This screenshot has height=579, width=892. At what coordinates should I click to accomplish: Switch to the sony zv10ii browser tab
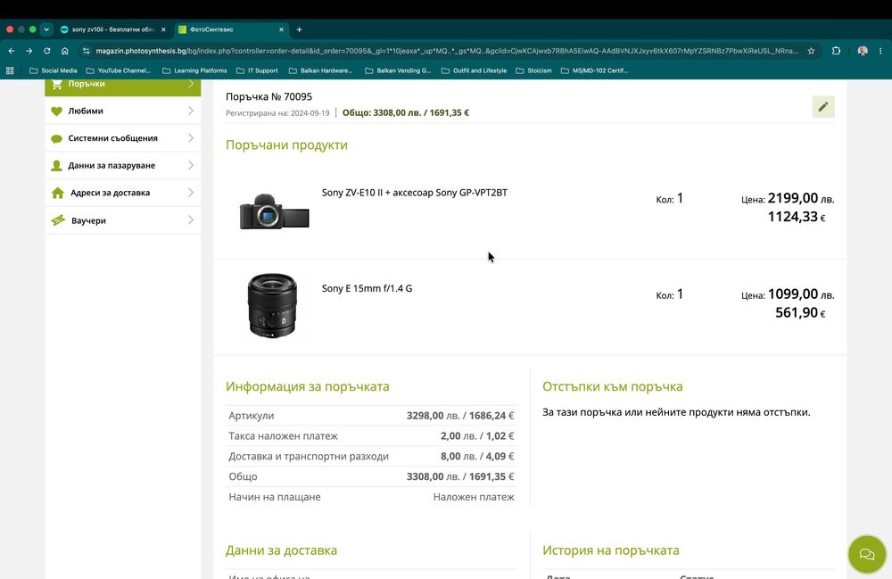pos(113,29)
